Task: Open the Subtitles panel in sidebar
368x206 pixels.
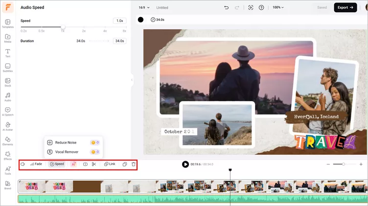Action: tap(8, 68)
